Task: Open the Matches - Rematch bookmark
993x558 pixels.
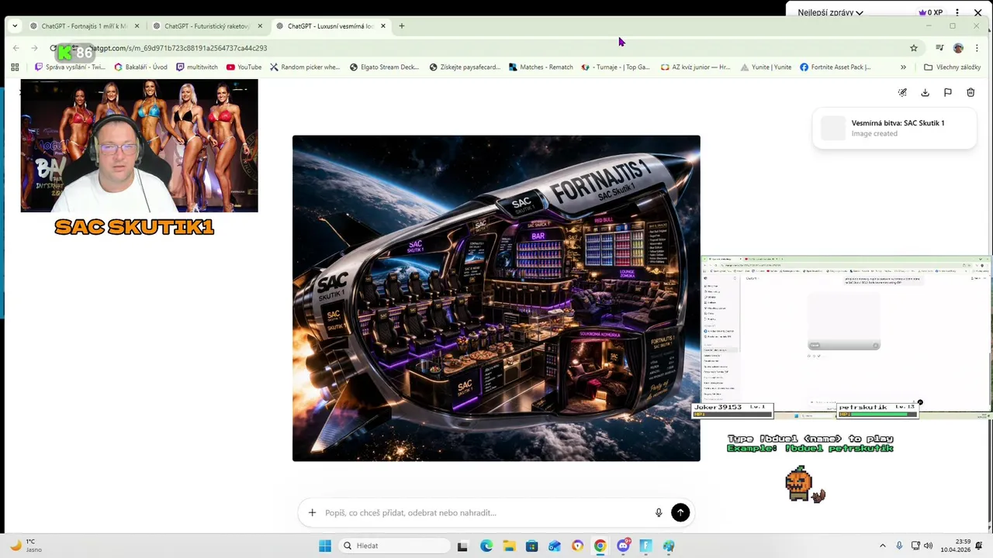Action: click(541, 67)
